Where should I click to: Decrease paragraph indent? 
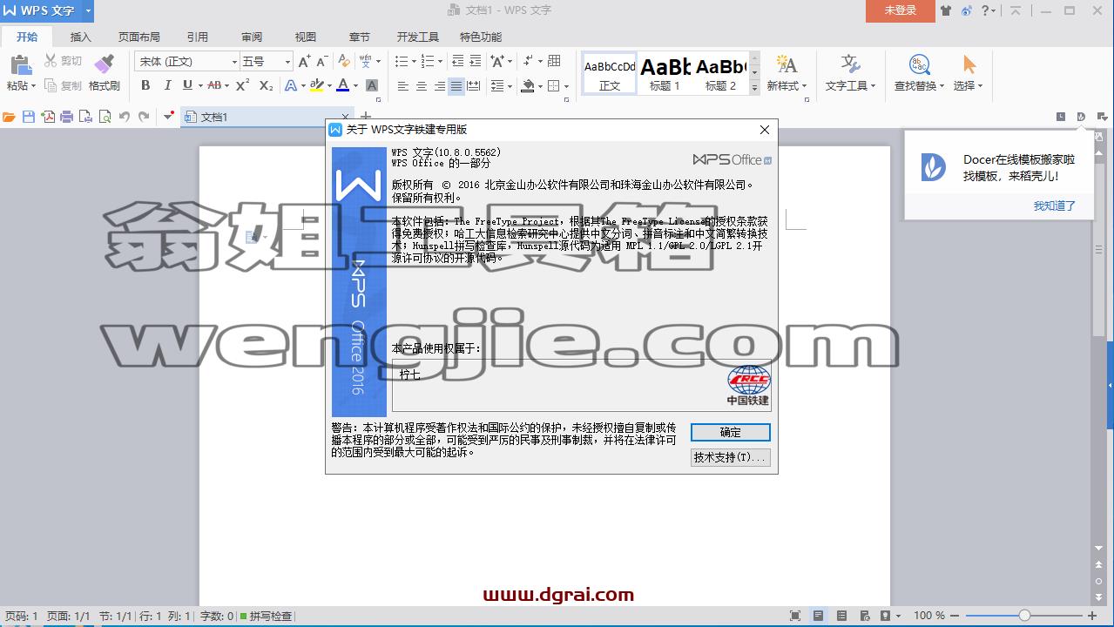click(x=457, y=61)
